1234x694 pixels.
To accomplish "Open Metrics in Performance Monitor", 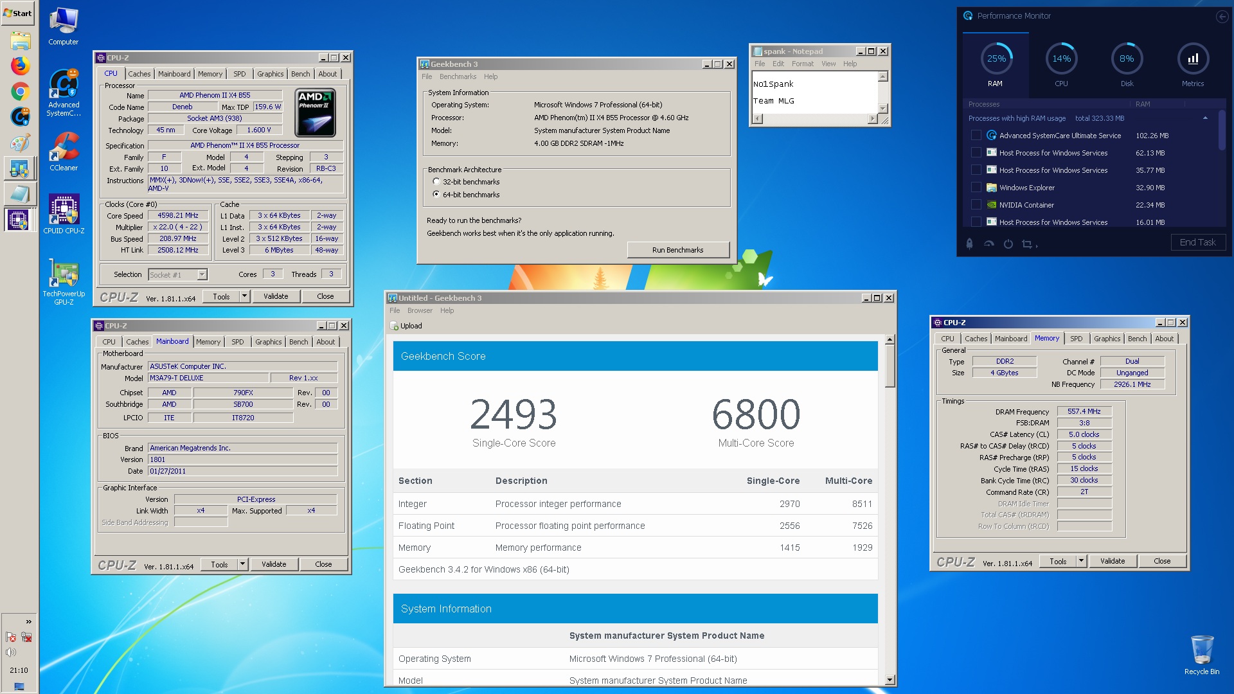I will pyautogui.click(x=1193, y=65).
